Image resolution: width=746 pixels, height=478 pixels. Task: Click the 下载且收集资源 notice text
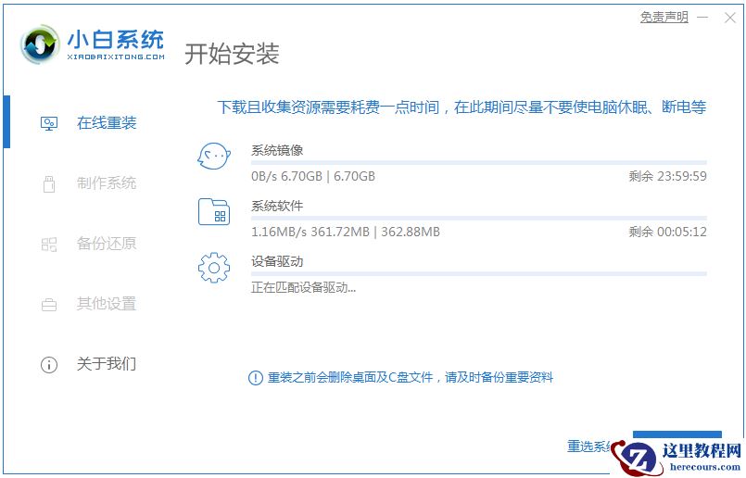point(462,107)
